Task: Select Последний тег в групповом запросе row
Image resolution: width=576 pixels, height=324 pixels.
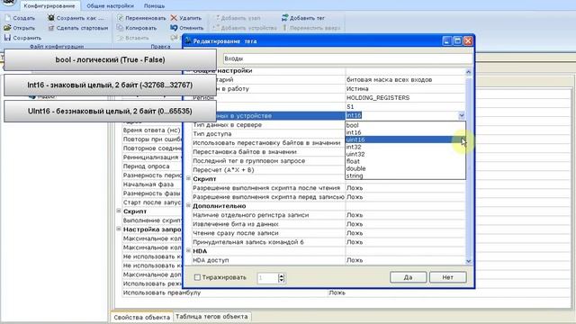Action: click(x=268, y=161)
